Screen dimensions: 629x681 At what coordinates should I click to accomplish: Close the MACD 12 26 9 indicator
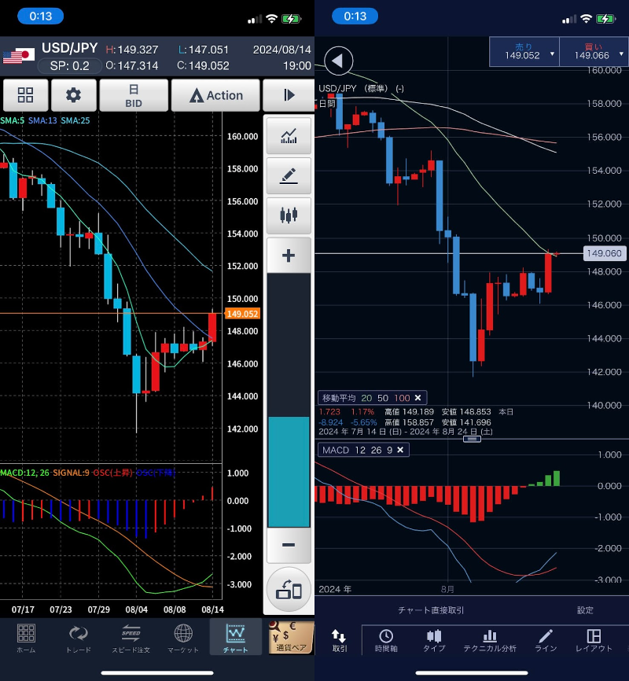pyautogui.click(x=400, y=450)
